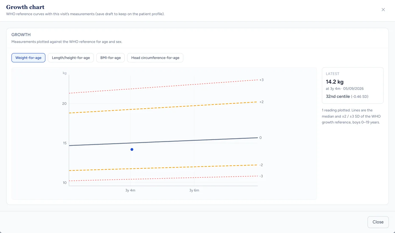
Task: Click the 14.2 kg latest value
Action: tap(335, 82)
